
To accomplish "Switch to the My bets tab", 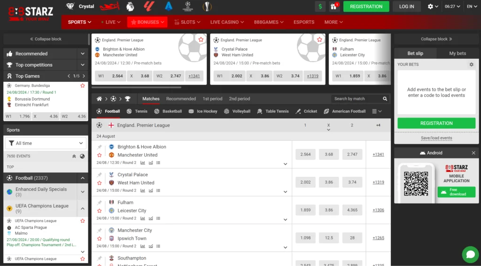I will pos(458,54).
